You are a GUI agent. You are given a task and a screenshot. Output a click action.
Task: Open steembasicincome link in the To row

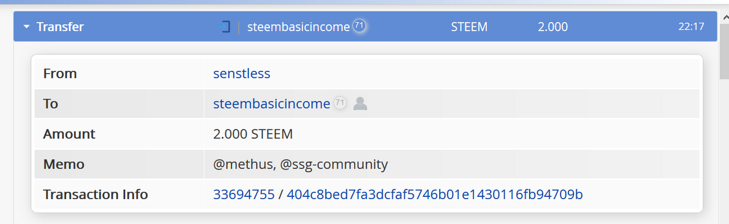272,104
